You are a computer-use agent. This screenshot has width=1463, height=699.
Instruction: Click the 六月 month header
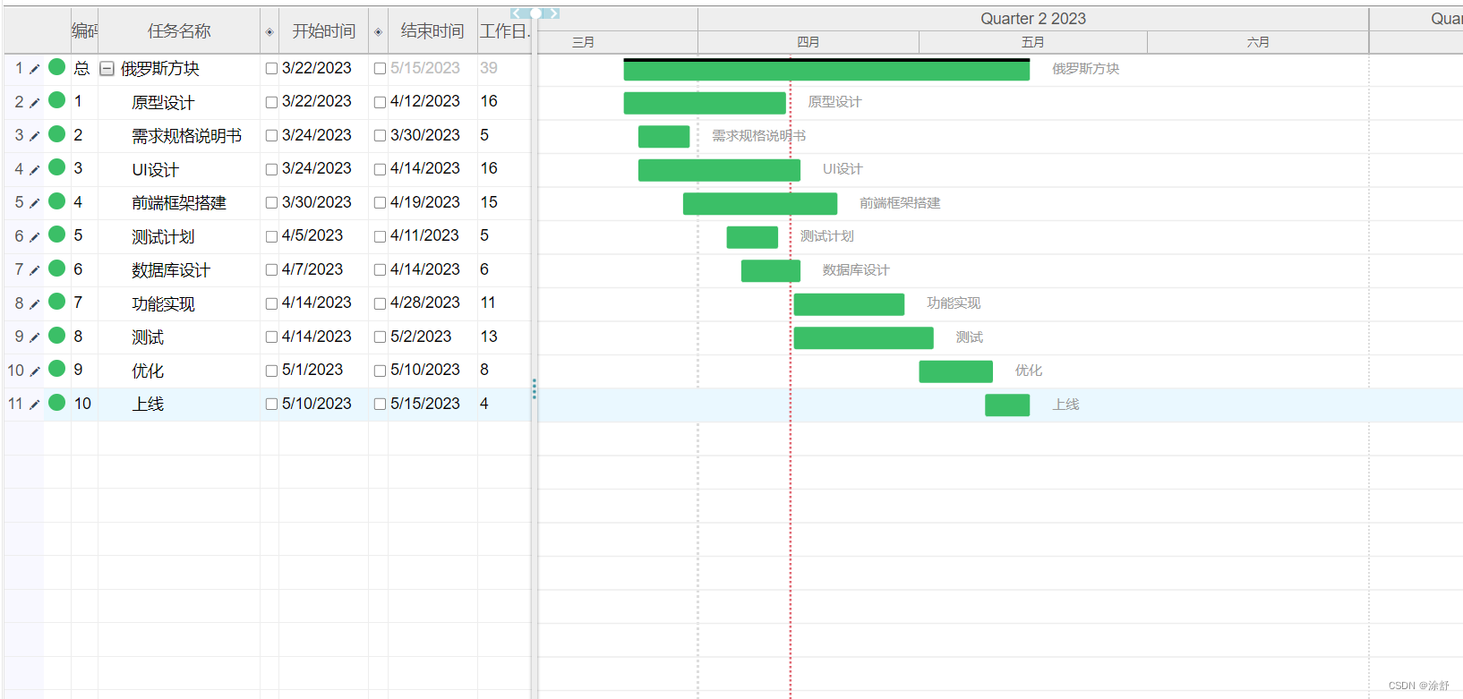click(x=1258, y=42)
